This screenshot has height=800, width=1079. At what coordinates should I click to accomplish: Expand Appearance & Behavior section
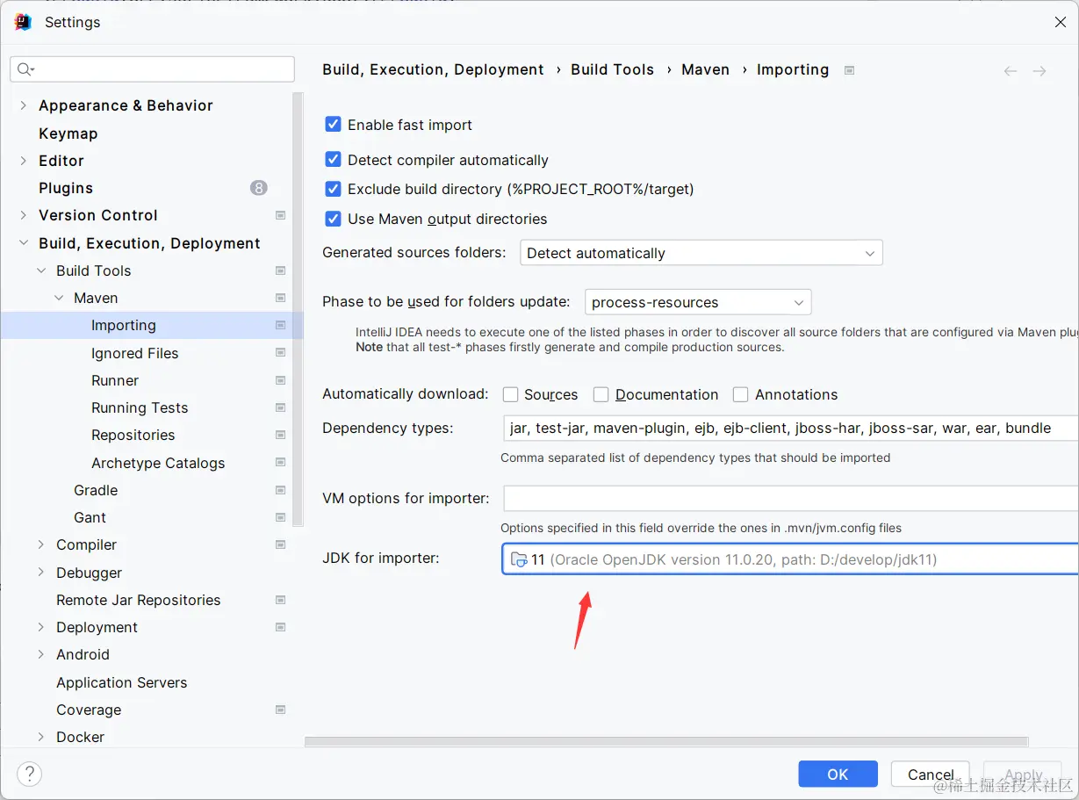[23, 105]
